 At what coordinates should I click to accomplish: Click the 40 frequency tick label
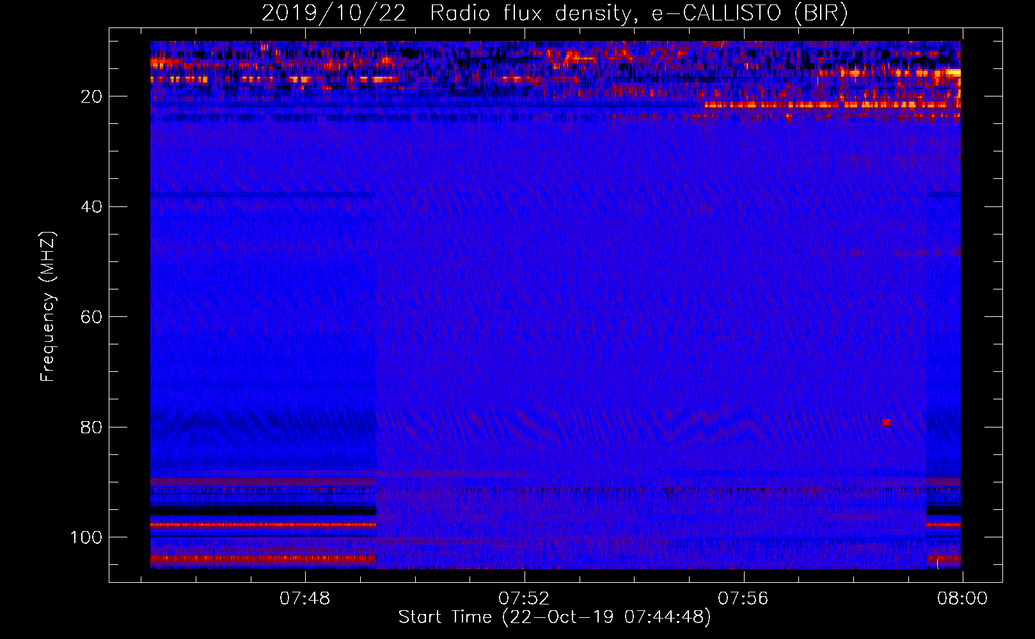[x=92, y=207]
